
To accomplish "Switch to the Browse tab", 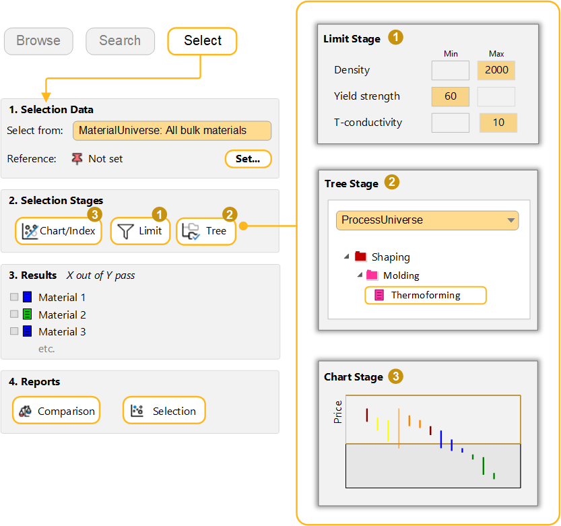I will [x=38, y=41].
